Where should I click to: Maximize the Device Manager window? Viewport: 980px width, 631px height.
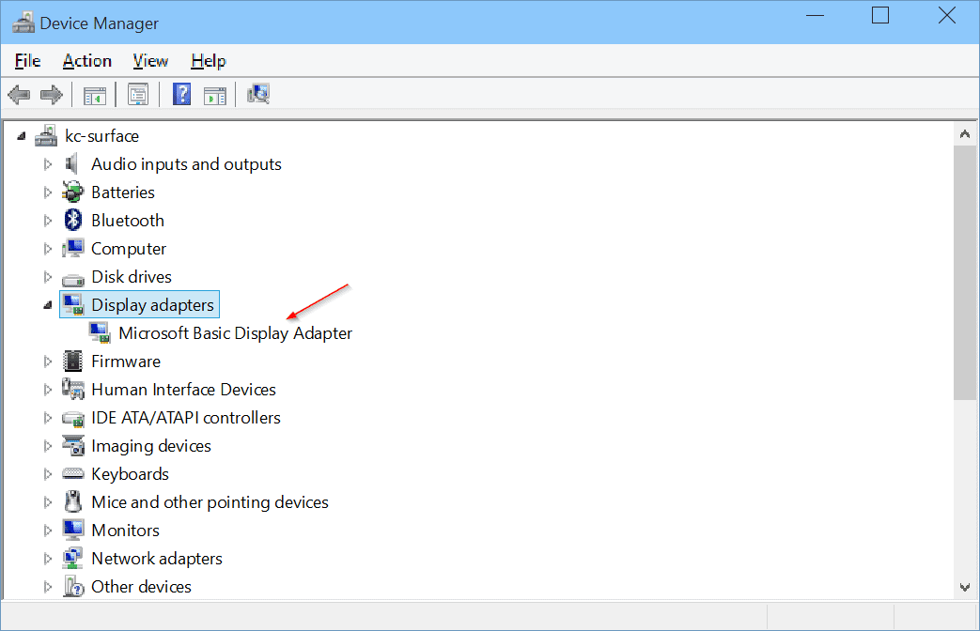click(880, 15)
